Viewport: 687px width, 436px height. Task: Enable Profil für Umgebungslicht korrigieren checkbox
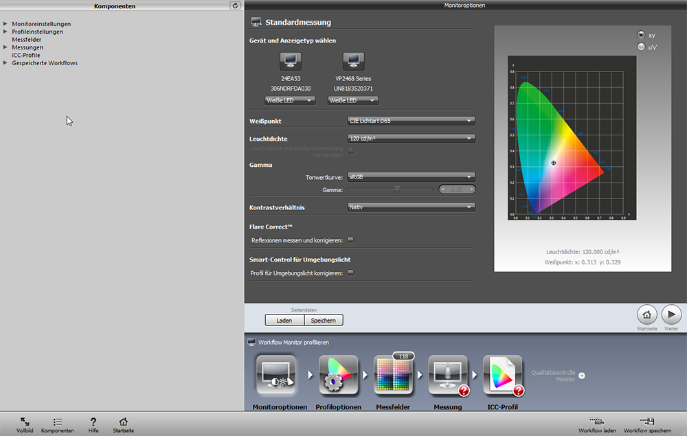350,273
